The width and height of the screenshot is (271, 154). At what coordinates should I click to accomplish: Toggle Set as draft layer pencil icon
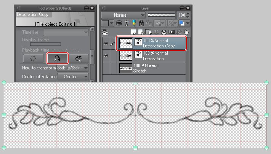pyautogui.click(x=134, y=23)
